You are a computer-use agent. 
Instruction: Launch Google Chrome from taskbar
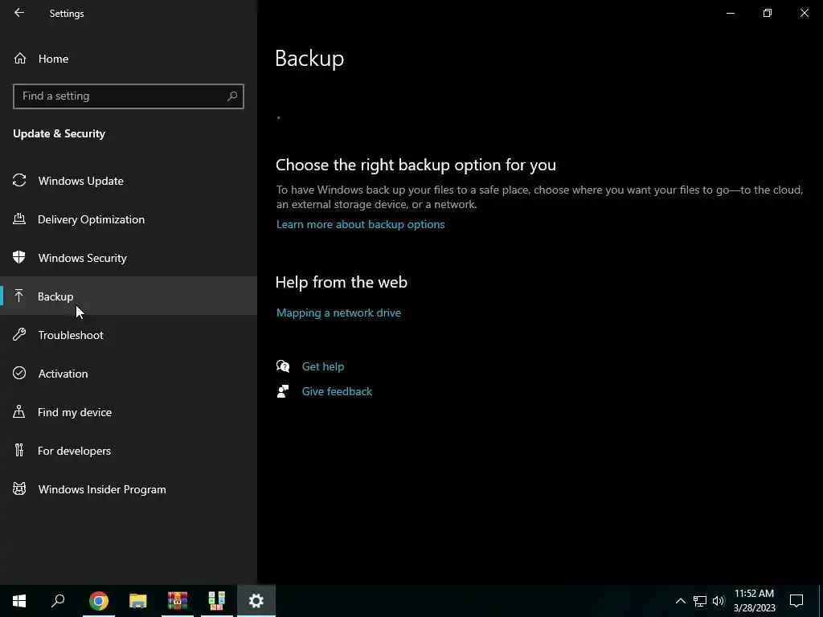[x=98, y=601]
